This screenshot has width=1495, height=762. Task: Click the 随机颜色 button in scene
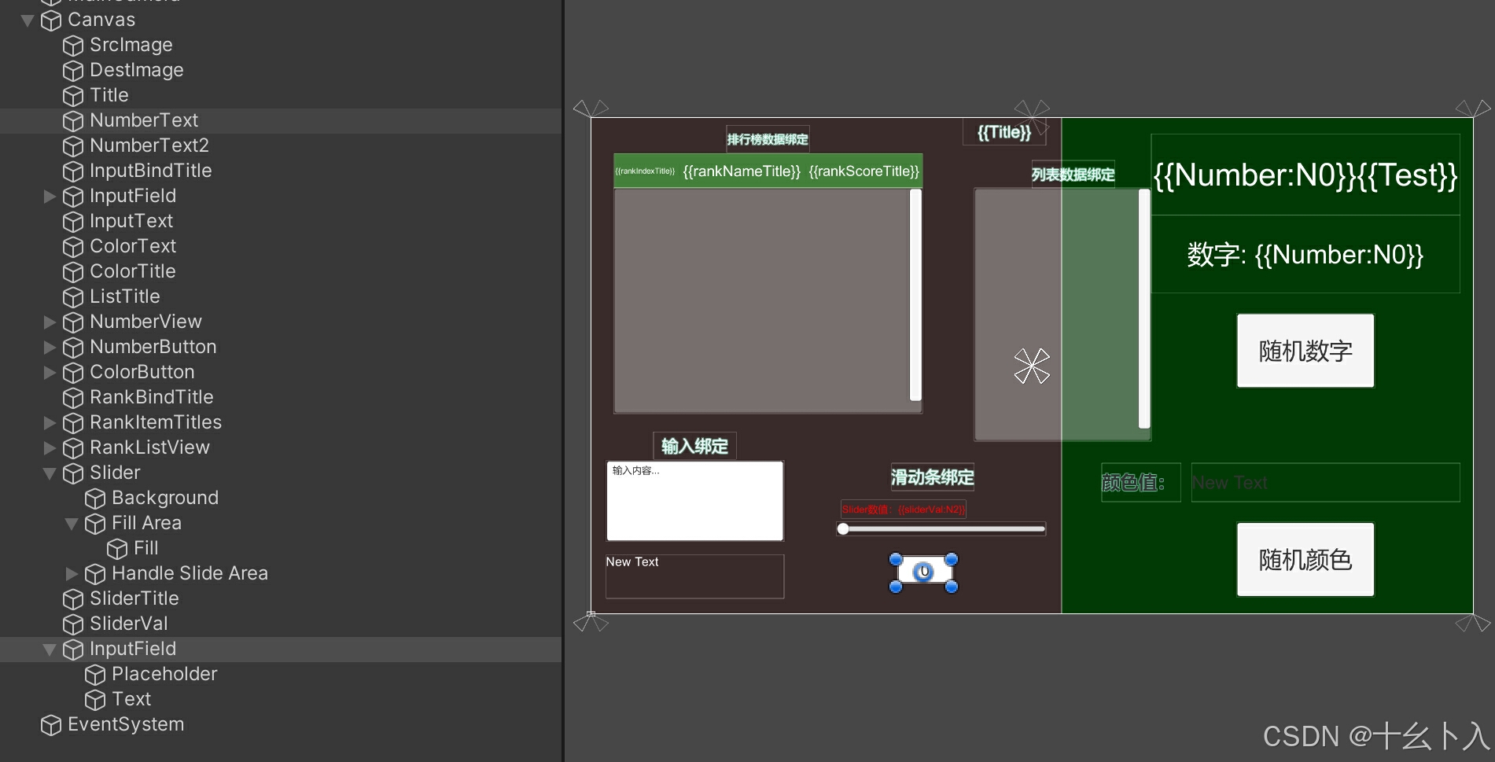point(1305,559)
